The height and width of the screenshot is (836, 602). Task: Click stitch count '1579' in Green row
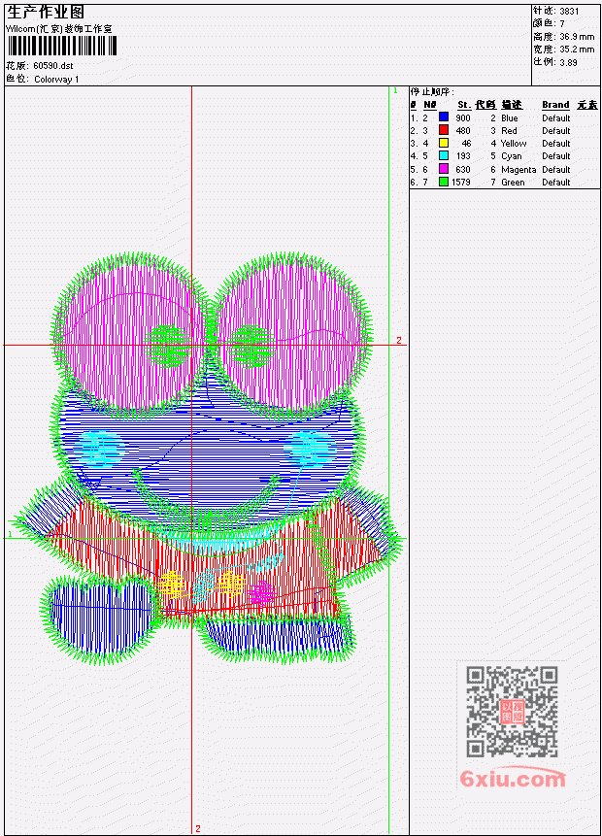pos(460,183)
